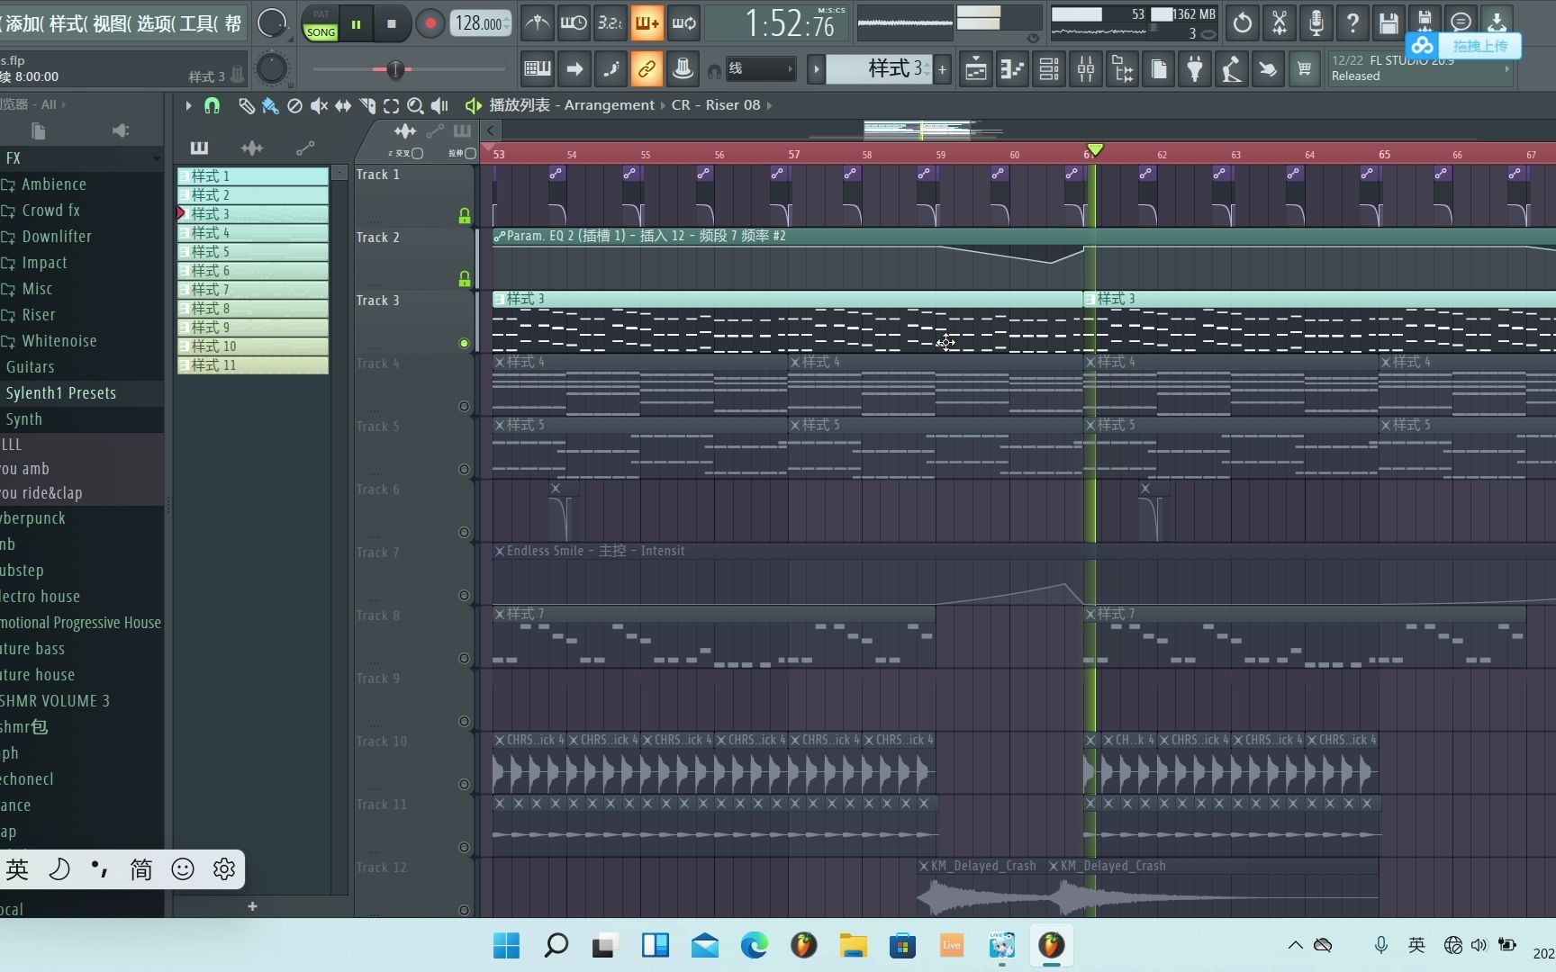Select the Draw pencil tool
The width and height of the screenshot is (1556, 972).
coord(246,105)
